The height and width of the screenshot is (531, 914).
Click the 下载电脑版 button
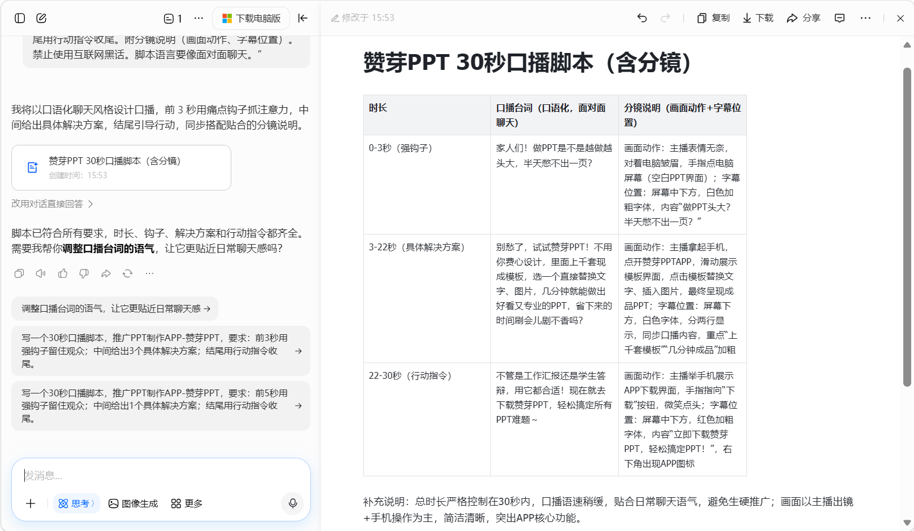[251, 19]
